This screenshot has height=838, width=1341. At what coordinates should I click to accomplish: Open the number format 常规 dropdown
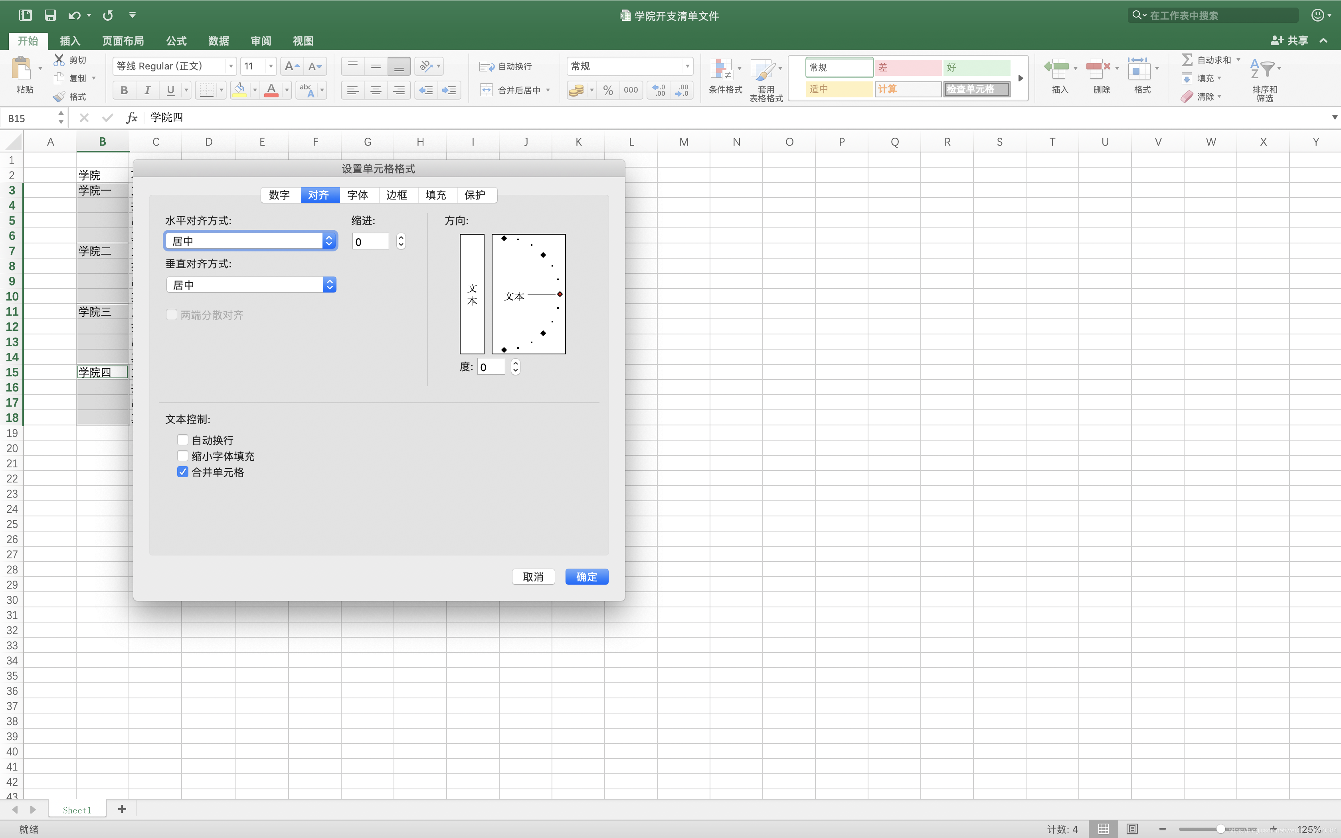pos(687,67)
